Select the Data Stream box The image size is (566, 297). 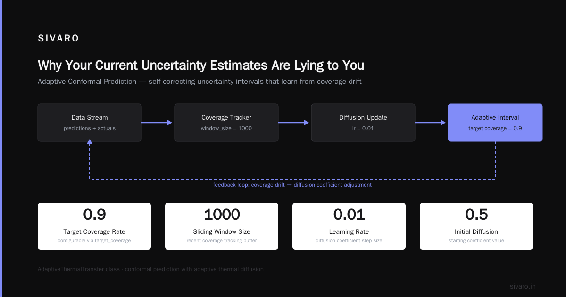pyautogui.click(x=90, y=123)
